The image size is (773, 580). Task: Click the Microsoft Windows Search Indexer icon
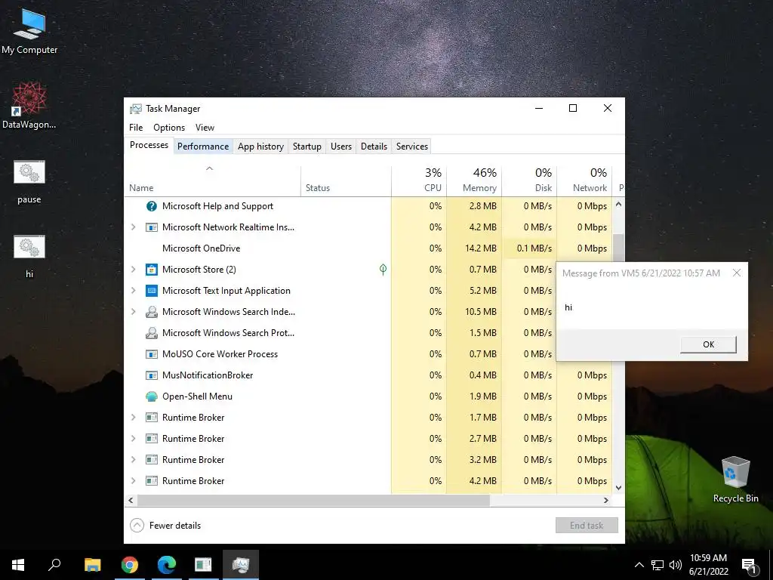151,312
